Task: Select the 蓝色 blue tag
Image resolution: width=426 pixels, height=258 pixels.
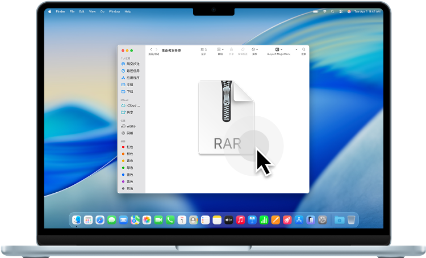Action: pyautogui.click(x=130, y=175)
